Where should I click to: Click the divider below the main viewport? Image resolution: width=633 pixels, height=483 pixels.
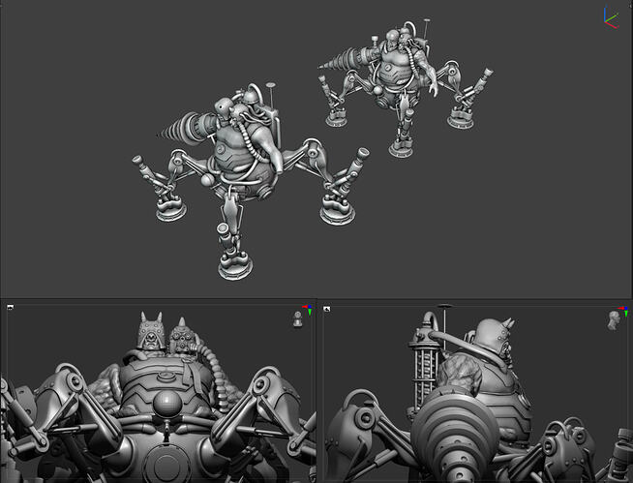(316, 299)
